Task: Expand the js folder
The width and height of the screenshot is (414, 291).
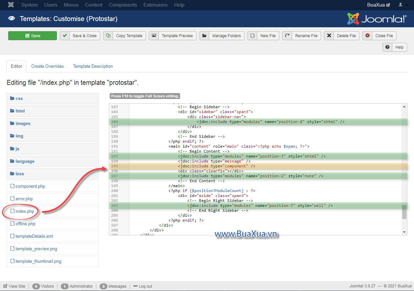Action: 53,149
